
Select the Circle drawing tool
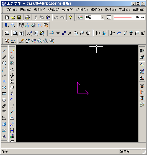click(4, 63)
